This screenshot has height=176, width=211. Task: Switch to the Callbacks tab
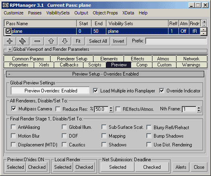[69, 65]
